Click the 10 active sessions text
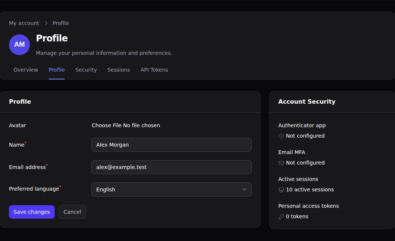395x241 pixels. tap(310, 190)
